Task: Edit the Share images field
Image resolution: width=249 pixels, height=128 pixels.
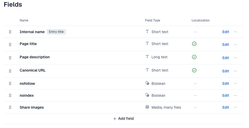Action: [226, 107]
